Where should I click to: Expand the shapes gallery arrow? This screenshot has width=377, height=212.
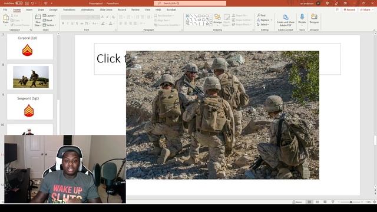point(211,24)
